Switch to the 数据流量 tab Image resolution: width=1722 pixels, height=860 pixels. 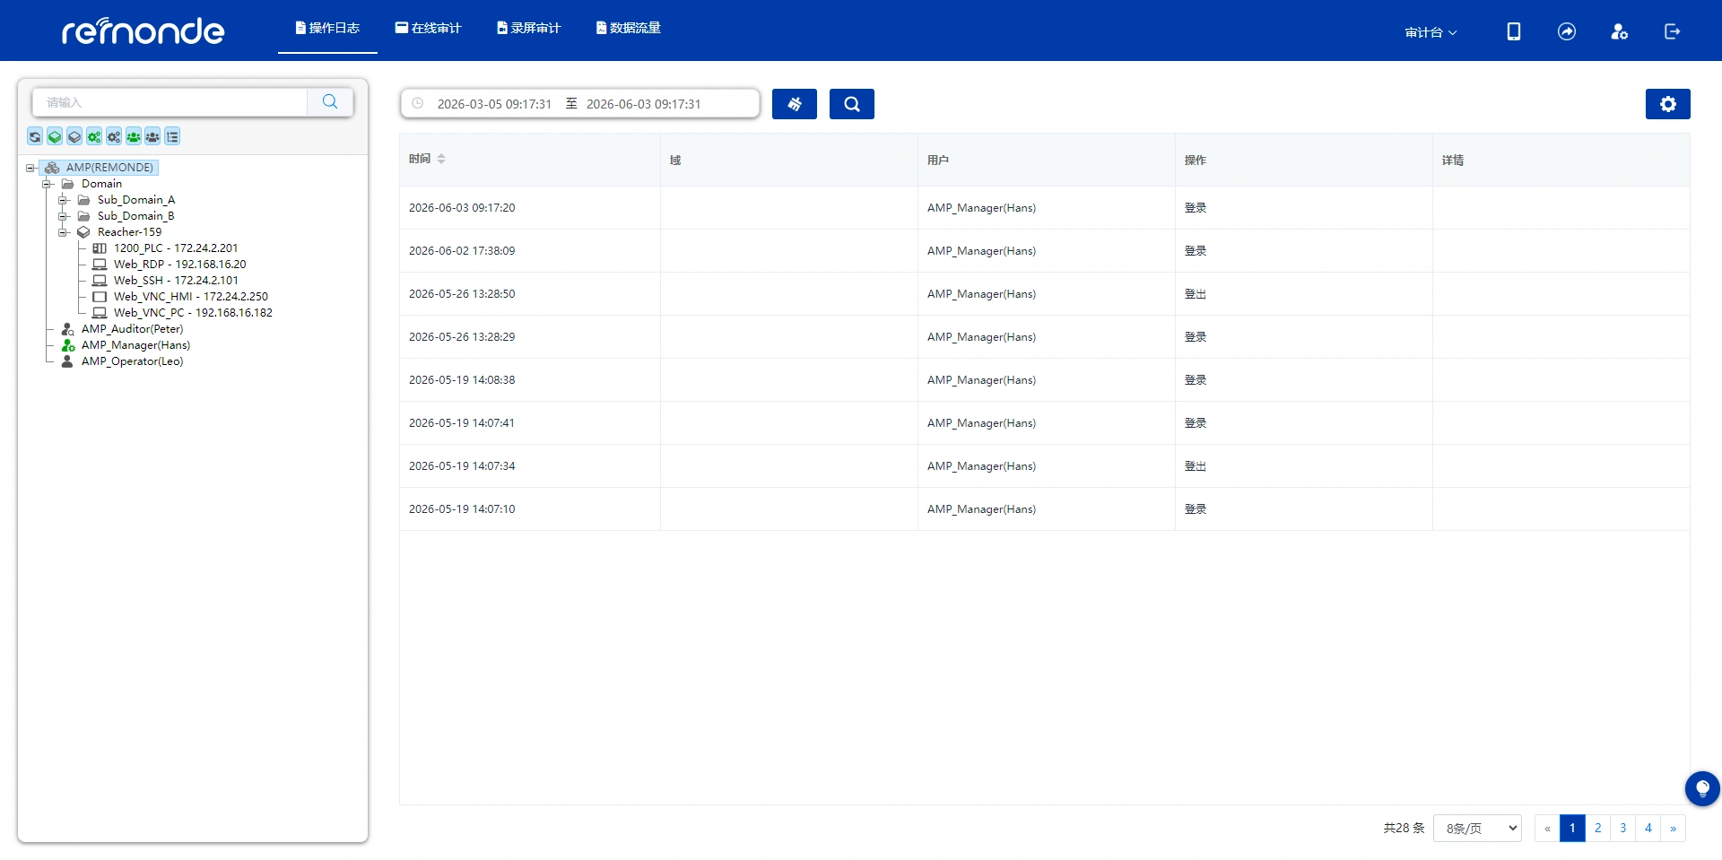point(628,28)
